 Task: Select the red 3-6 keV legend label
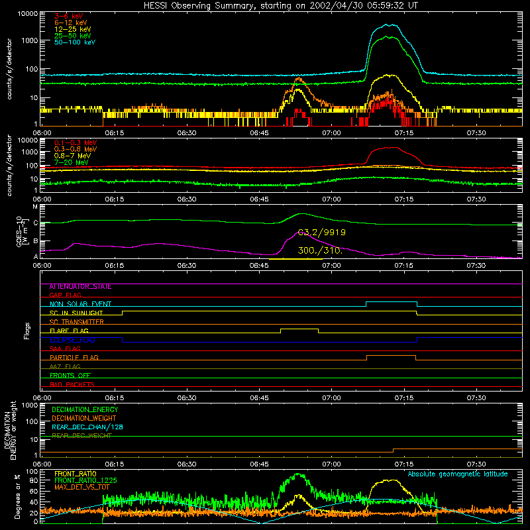point(69,16)
